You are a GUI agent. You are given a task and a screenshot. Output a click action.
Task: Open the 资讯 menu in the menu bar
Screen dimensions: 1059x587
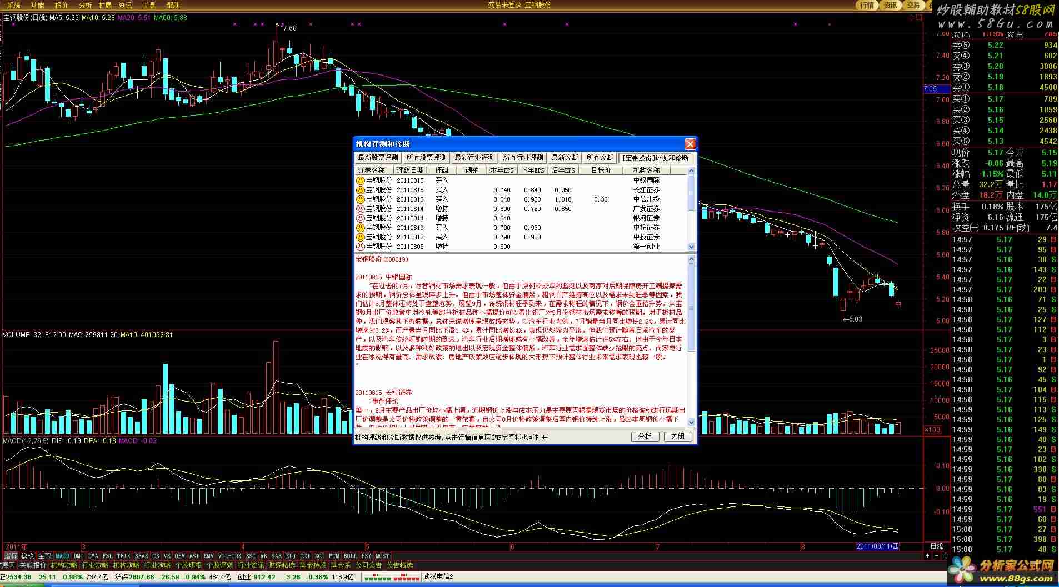pyautogui.click(x=126, y=5)
